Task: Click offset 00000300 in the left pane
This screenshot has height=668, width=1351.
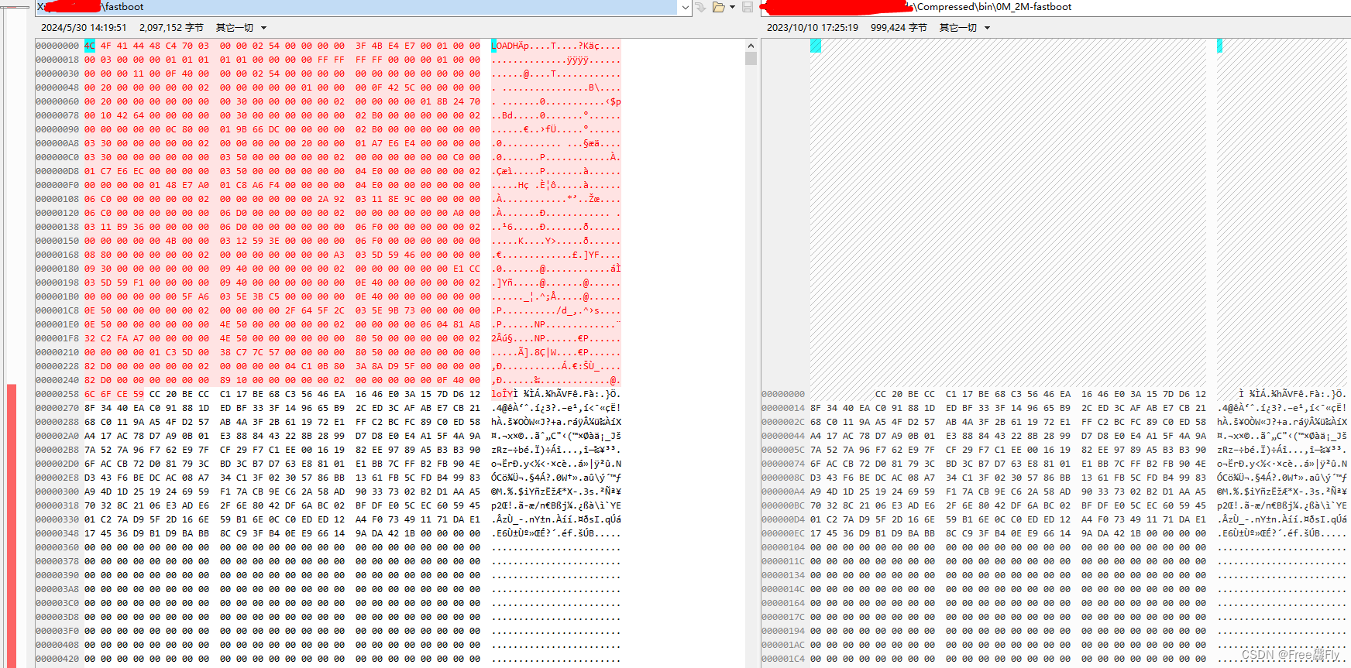Action: click(57, 492)
